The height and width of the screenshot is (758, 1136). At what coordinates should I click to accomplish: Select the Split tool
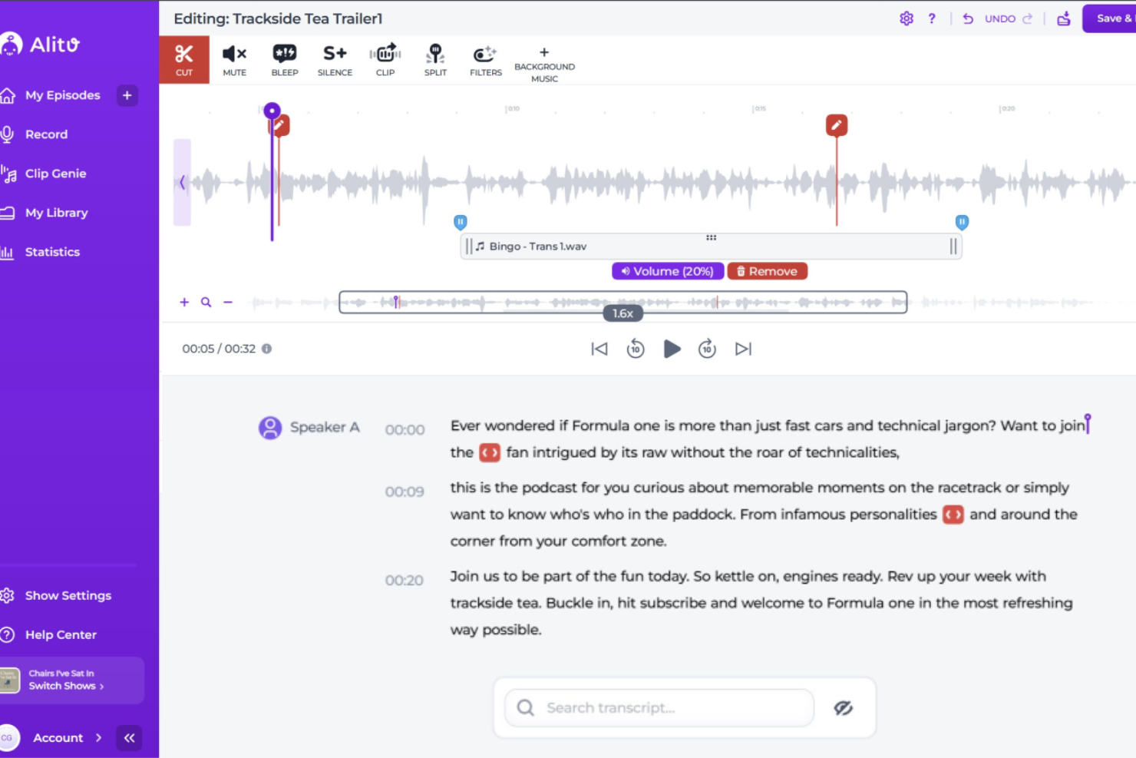pyautogui.click(x=435, y=59)
